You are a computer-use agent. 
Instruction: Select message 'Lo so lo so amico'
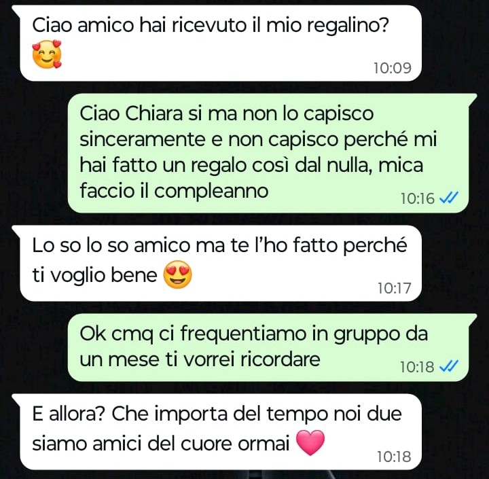[221, 264]
